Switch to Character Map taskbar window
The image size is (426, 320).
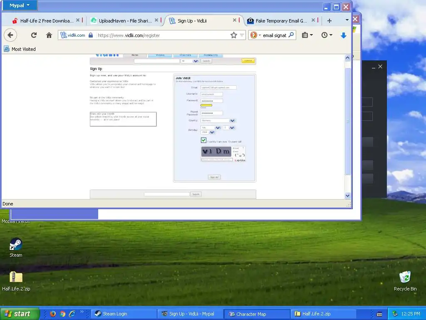[257, 314]
